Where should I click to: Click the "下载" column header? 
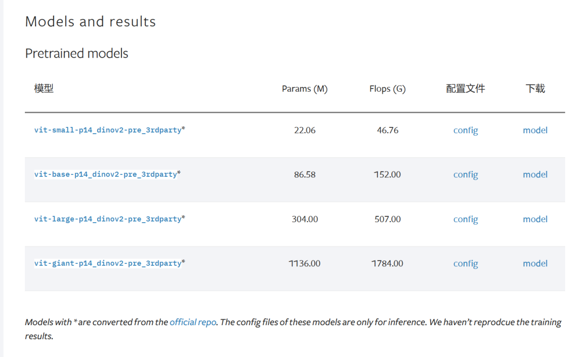point(535,88)
